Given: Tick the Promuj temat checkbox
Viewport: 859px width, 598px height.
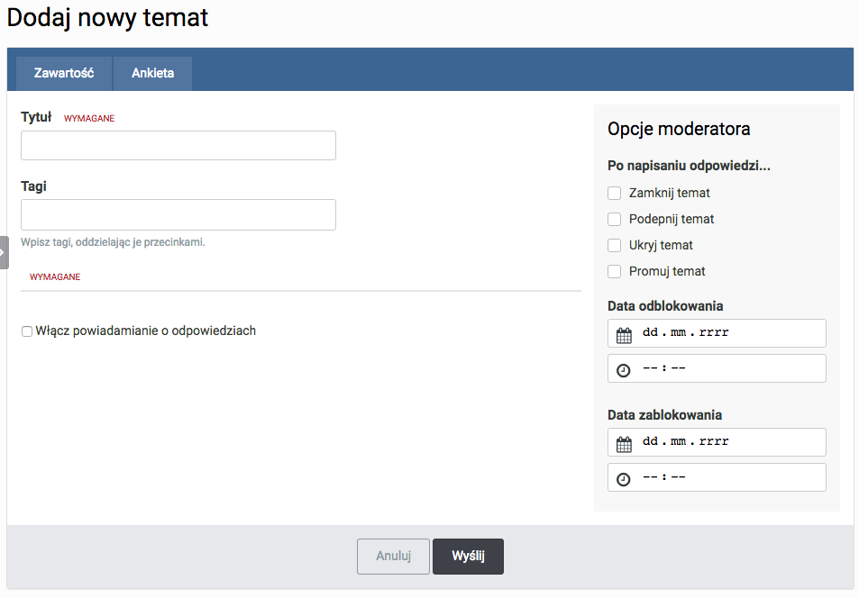Looking at the screenshot, I should tap(615, 271).
